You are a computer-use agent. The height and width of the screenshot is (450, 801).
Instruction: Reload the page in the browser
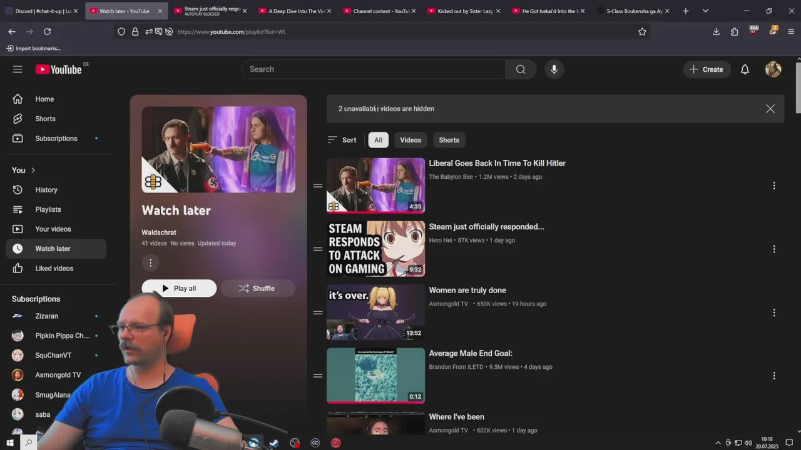47,31
